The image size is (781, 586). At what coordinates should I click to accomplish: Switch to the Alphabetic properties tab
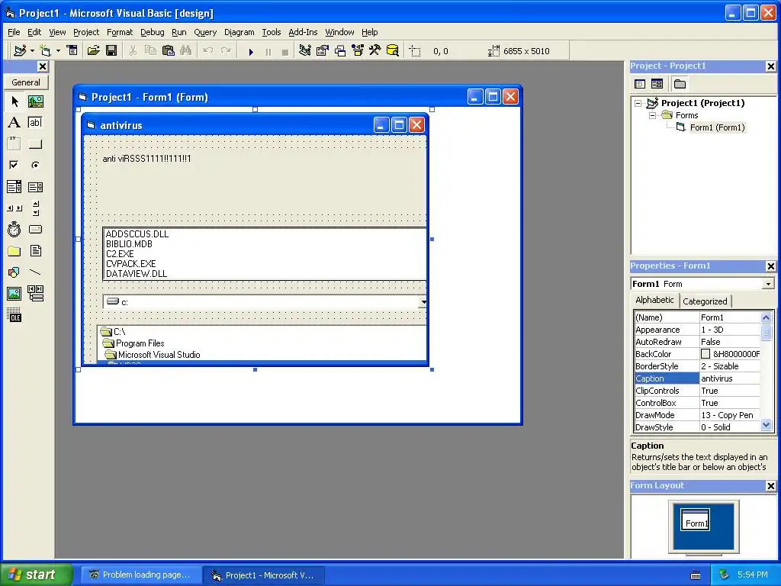654,300
